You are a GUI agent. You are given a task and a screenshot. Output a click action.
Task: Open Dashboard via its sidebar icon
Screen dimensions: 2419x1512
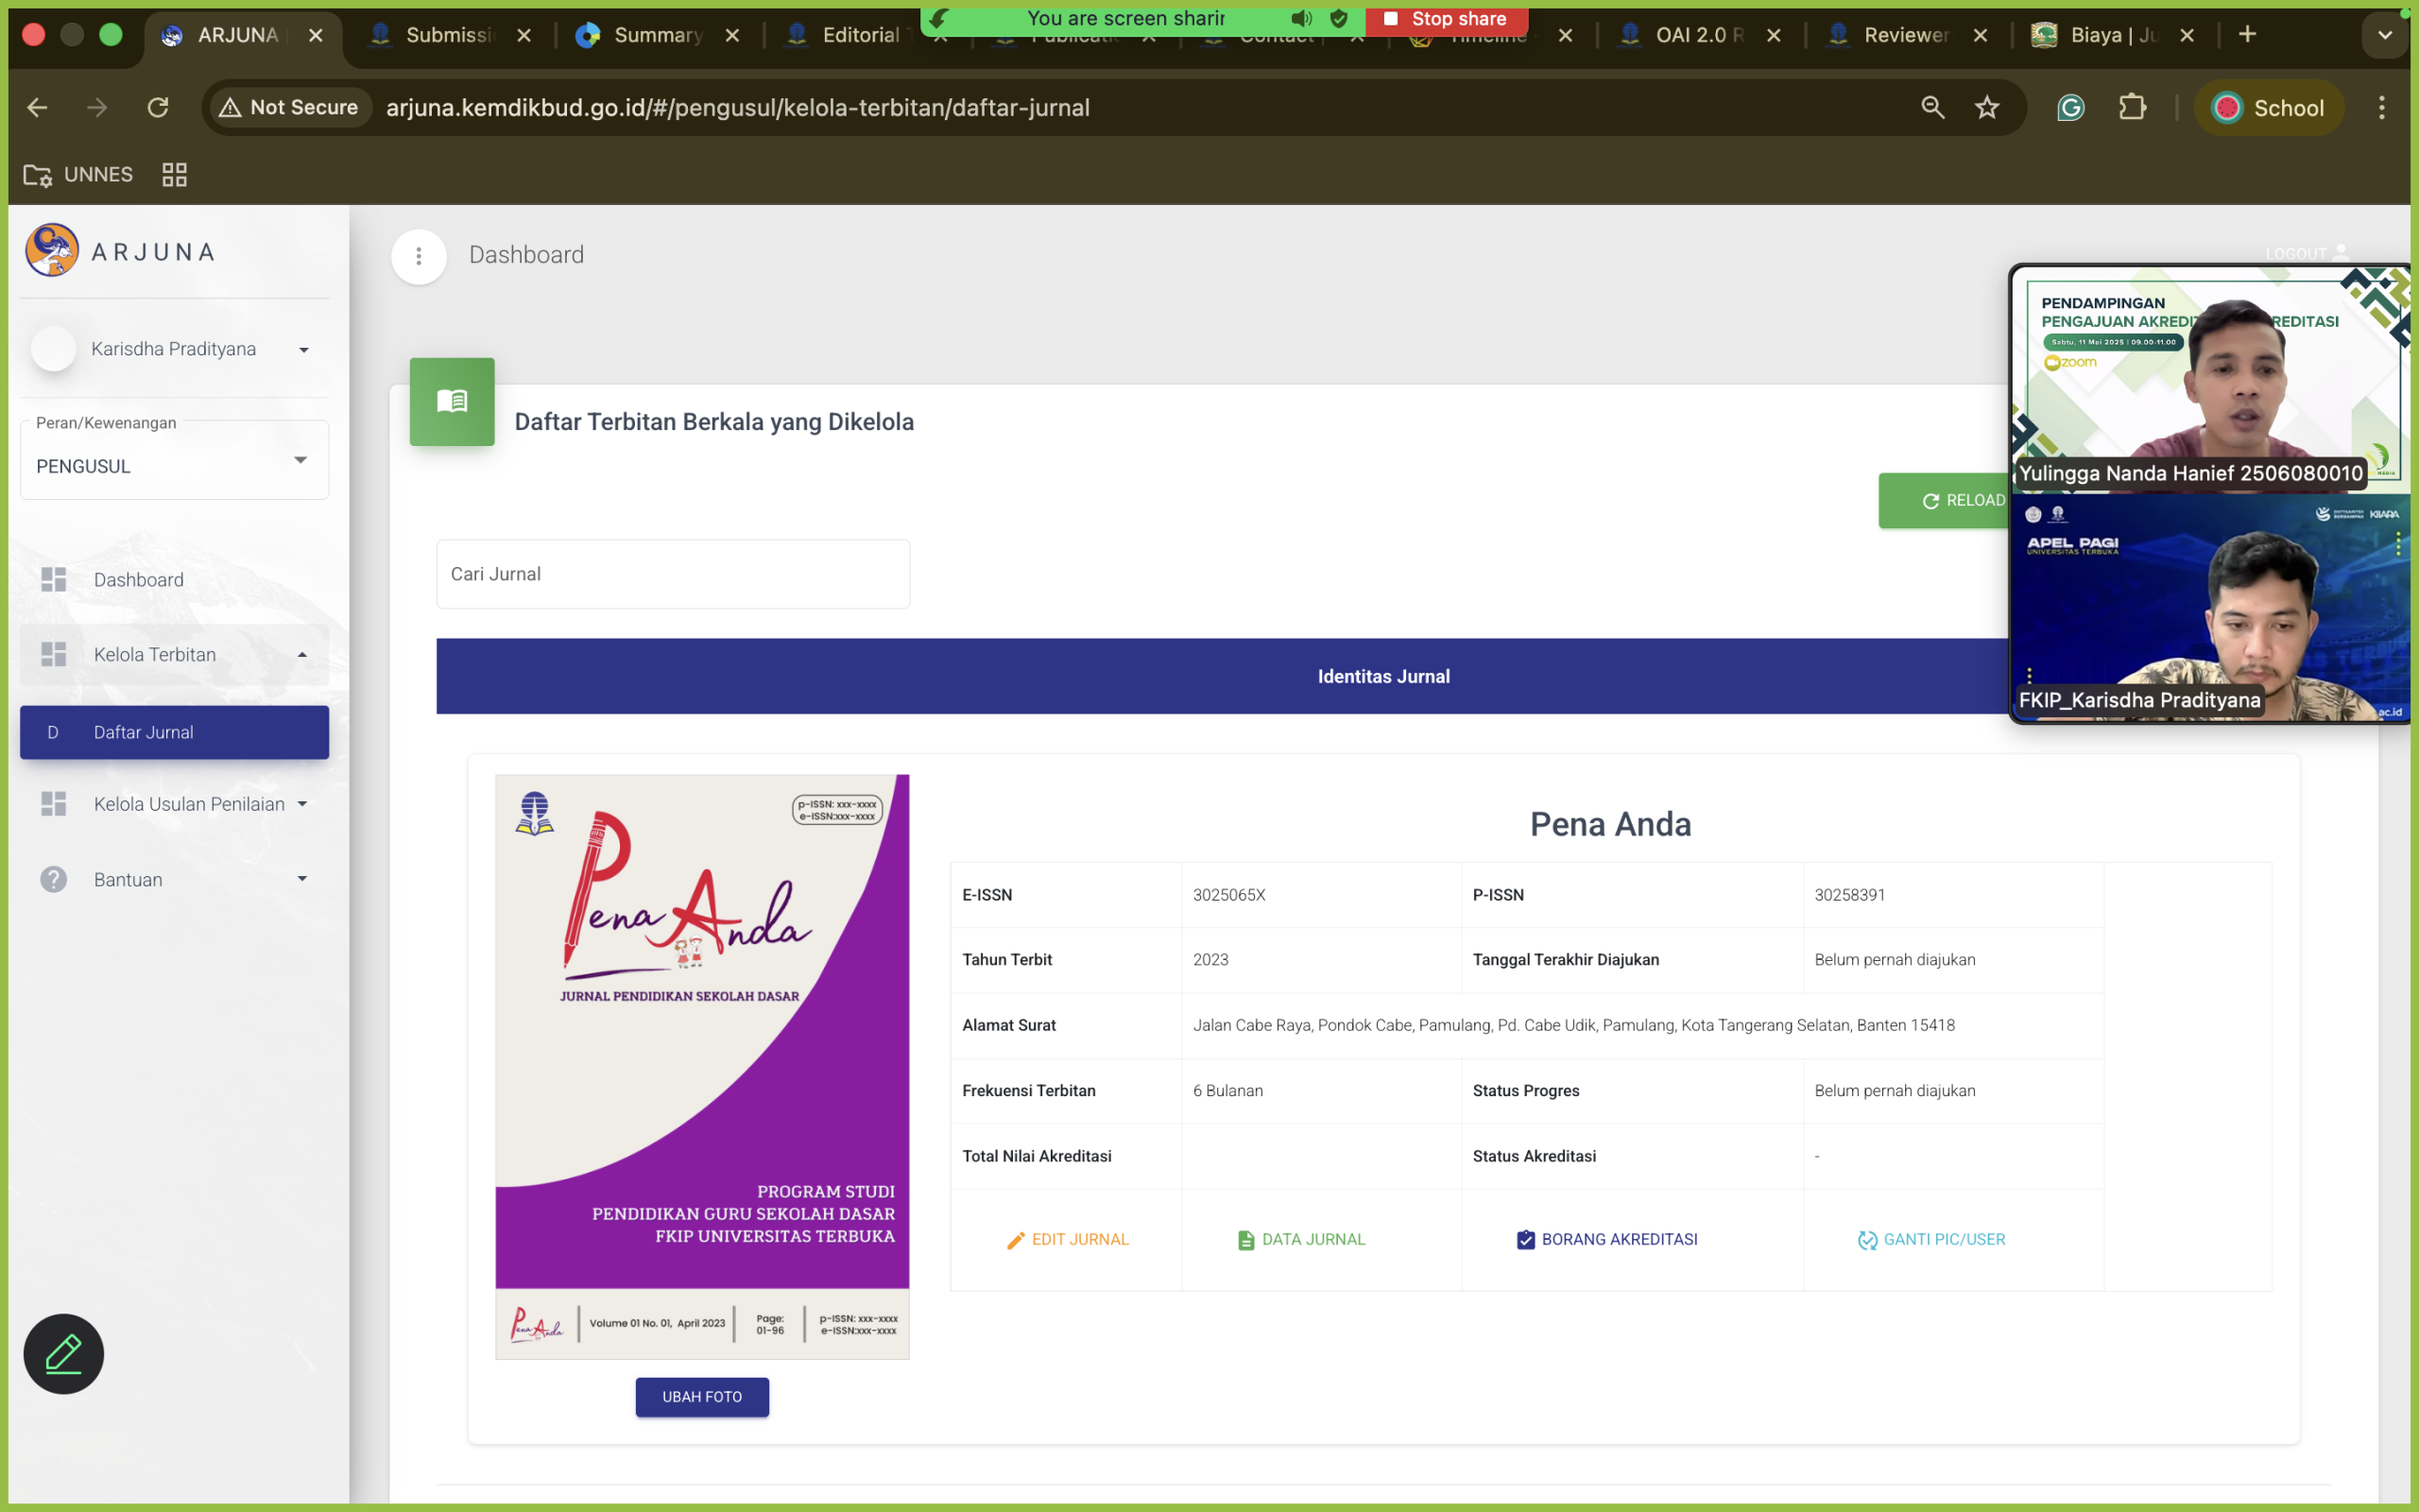(x=53, y=579)
